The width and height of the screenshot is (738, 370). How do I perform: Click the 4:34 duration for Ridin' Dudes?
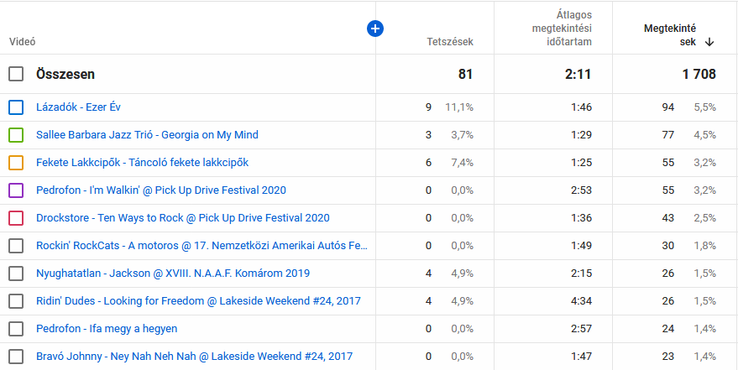pyautogui.click(x=582, y=301)
